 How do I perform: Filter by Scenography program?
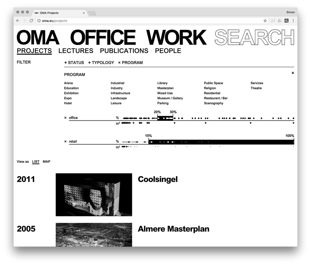coord(214,103)
